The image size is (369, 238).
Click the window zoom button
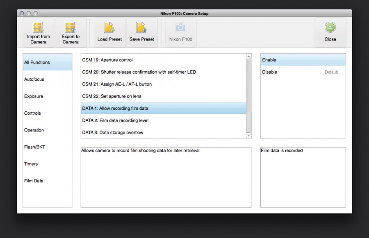[x=36, y=13]
